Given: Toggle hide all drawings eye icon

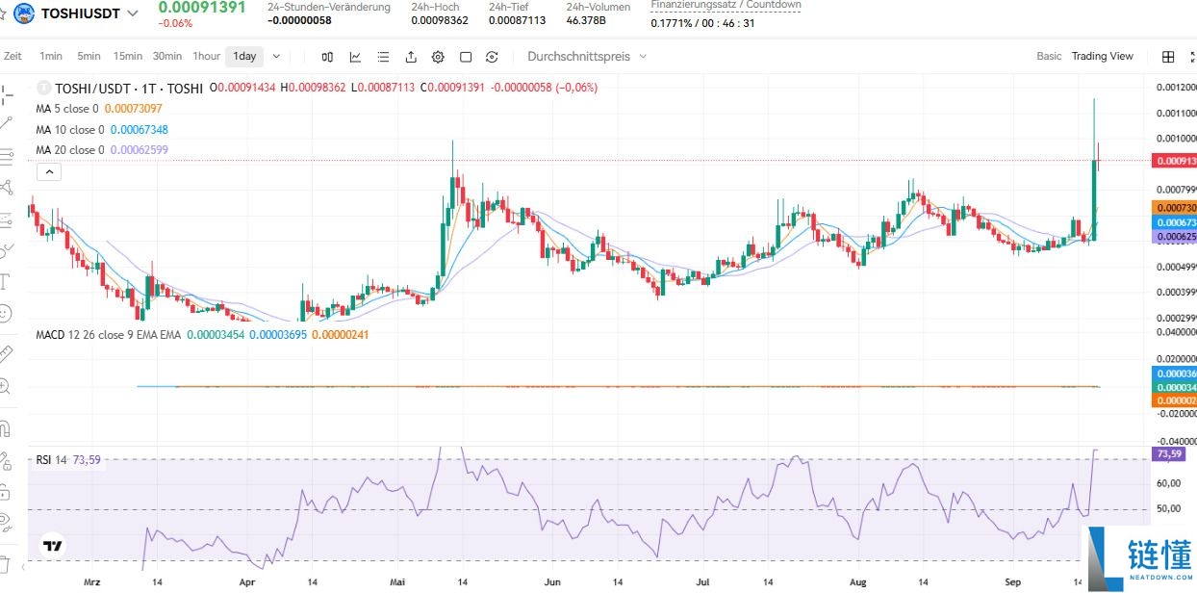Looking at the screenshot, I should coord(5,523).
